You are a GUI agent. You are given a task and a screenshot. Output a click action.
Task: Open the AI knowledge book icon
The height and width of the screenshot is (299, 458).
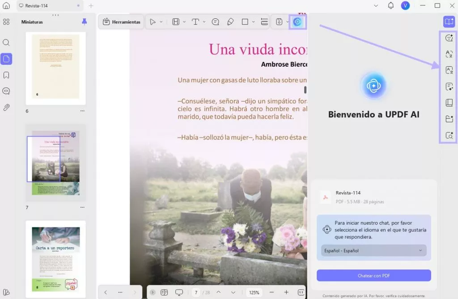pos(449,103)
